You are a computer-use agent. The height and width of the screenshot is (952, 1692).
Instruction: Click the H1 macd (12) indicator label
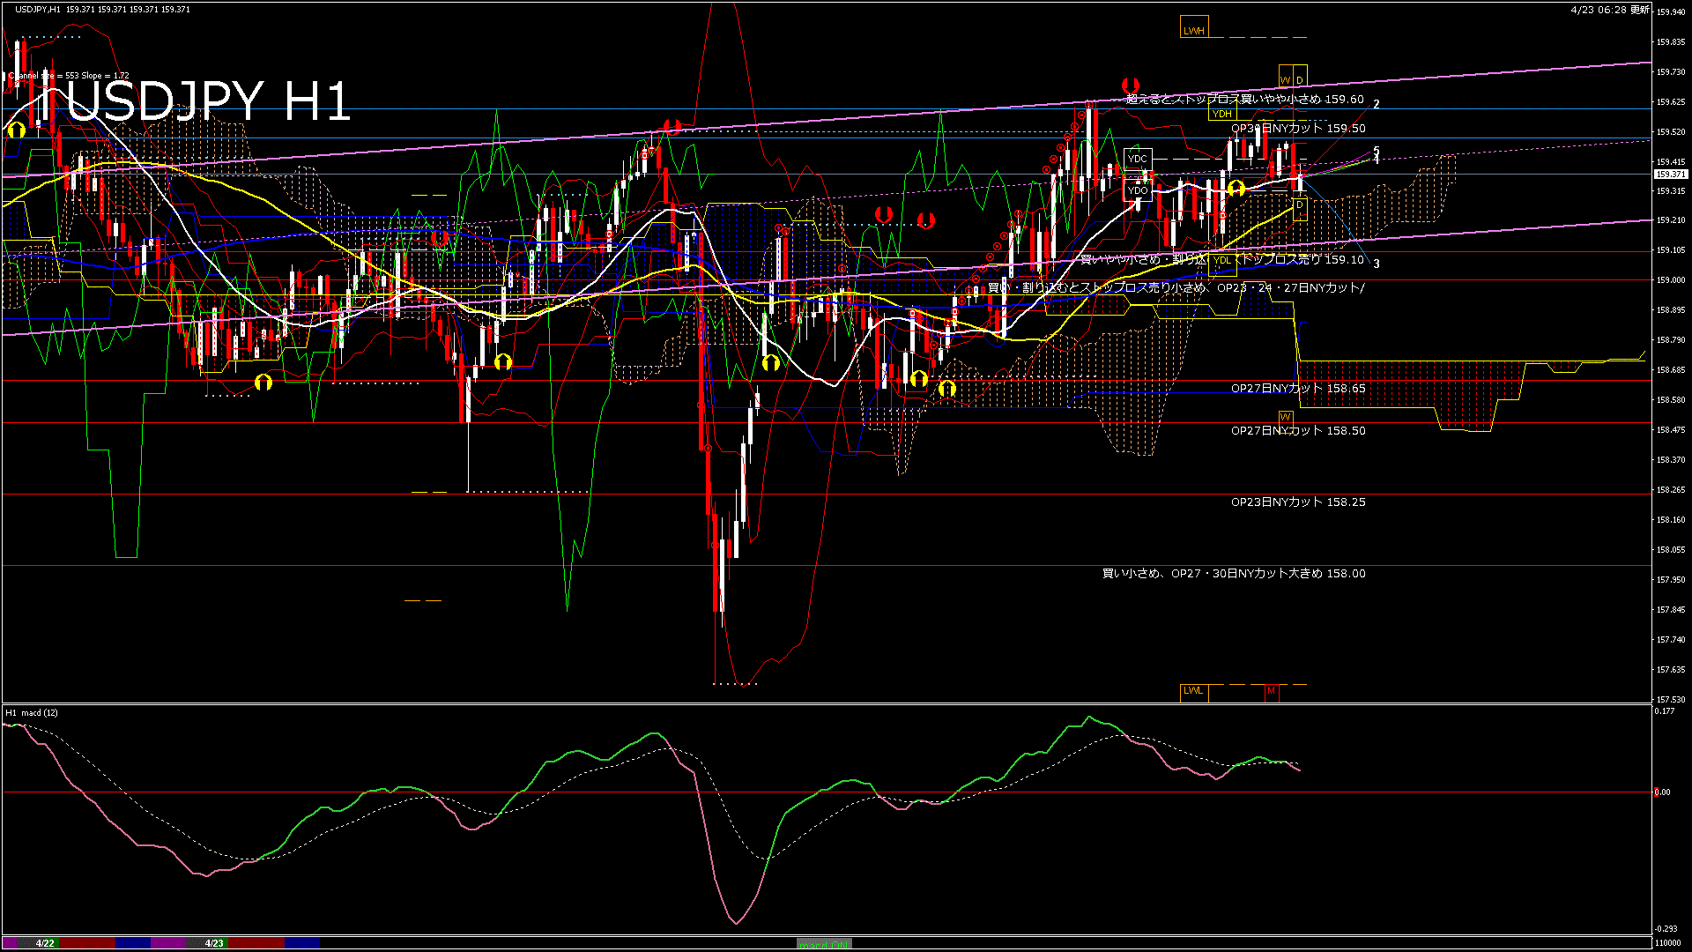[32, 712]
